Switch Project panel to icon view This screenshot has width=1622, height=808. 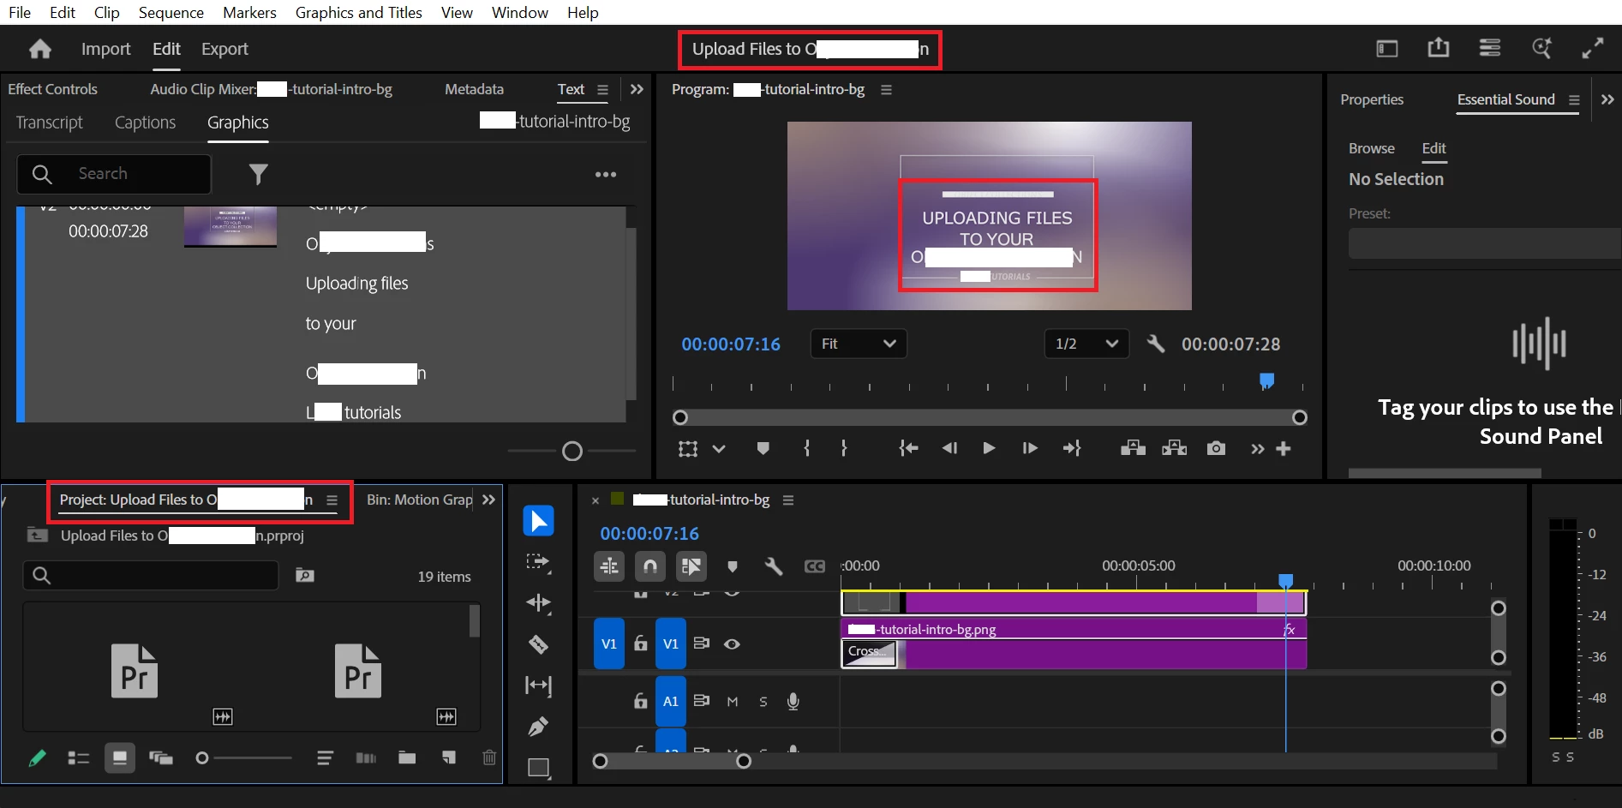(120, 757)
